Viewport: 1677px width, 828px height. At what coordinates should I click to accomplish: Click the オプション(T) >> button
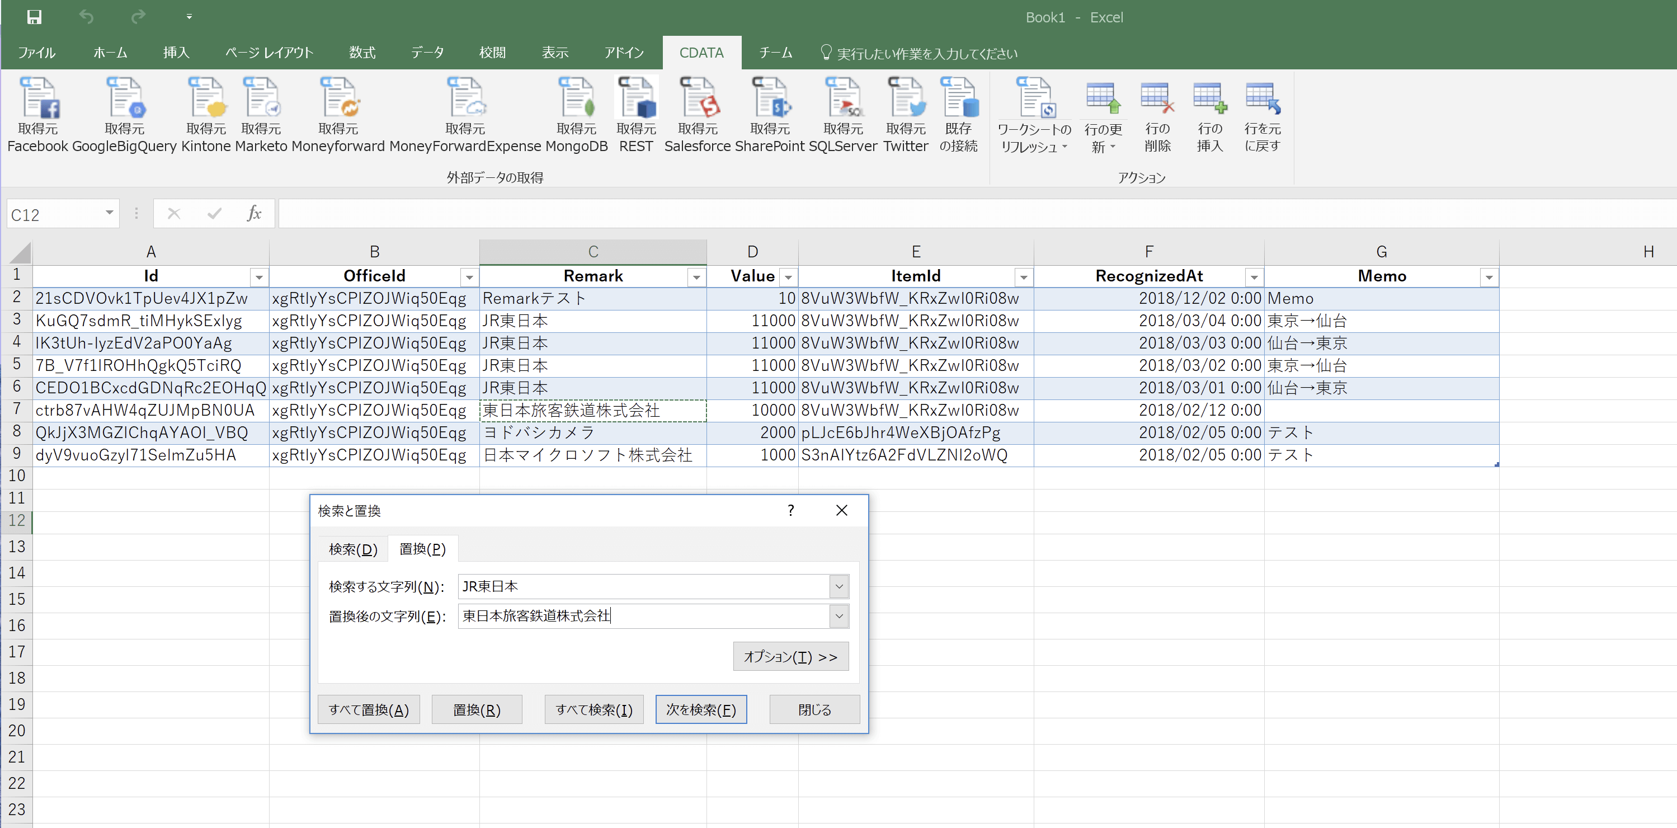[x=790, y=656]
